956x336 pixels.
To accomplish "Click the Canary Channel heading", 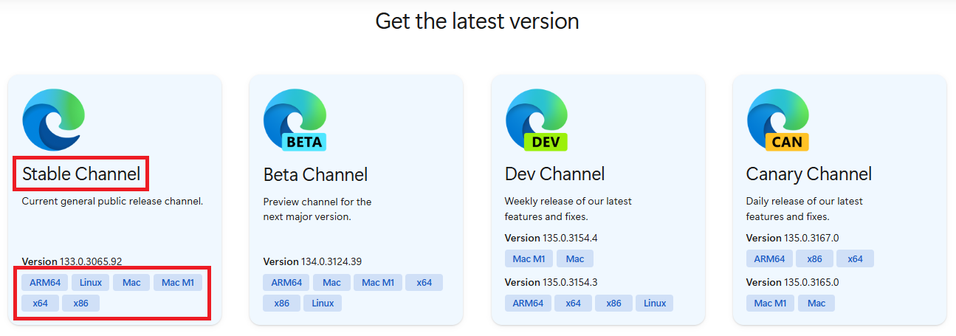I will point(809,174).
